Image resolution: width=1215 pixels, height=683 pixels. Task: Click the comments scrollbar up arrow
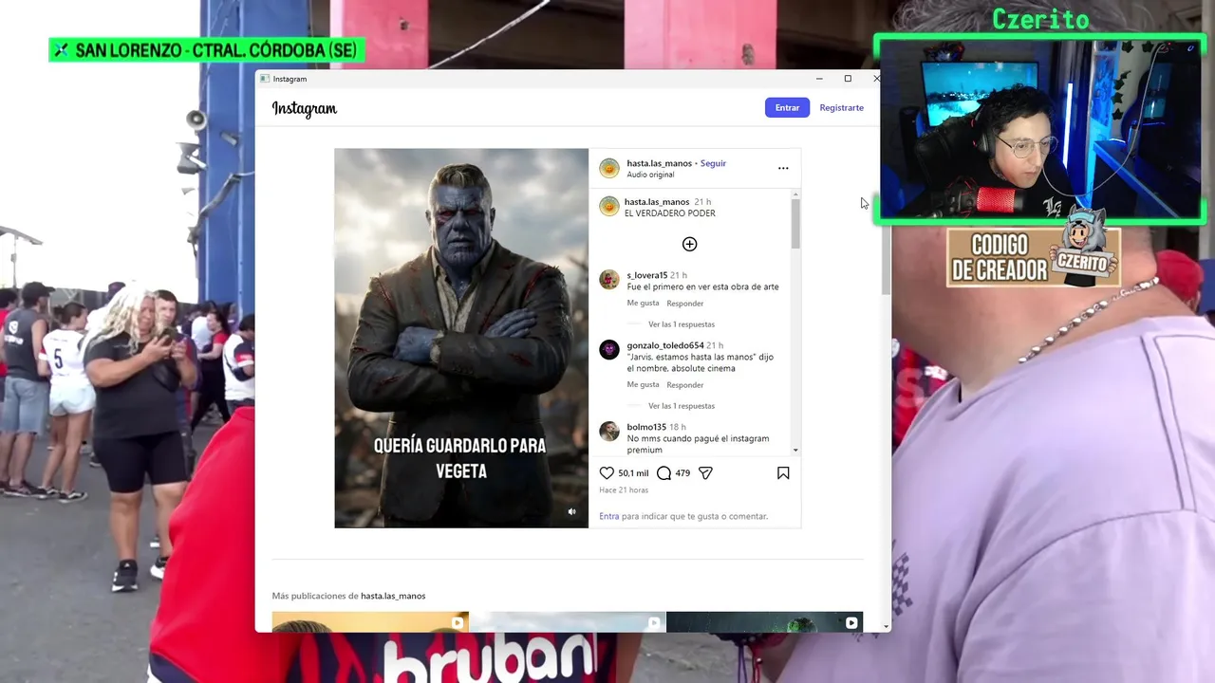795,194
